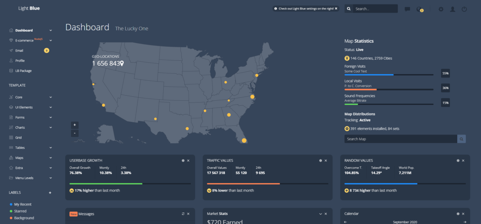
Task: Click the Search Map magnifier button
Action: click(x=462, y=139)
